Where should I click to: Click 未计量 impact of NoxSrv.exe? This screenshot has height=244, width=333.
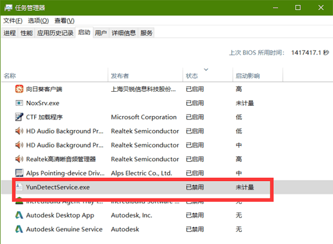[245, 103]
